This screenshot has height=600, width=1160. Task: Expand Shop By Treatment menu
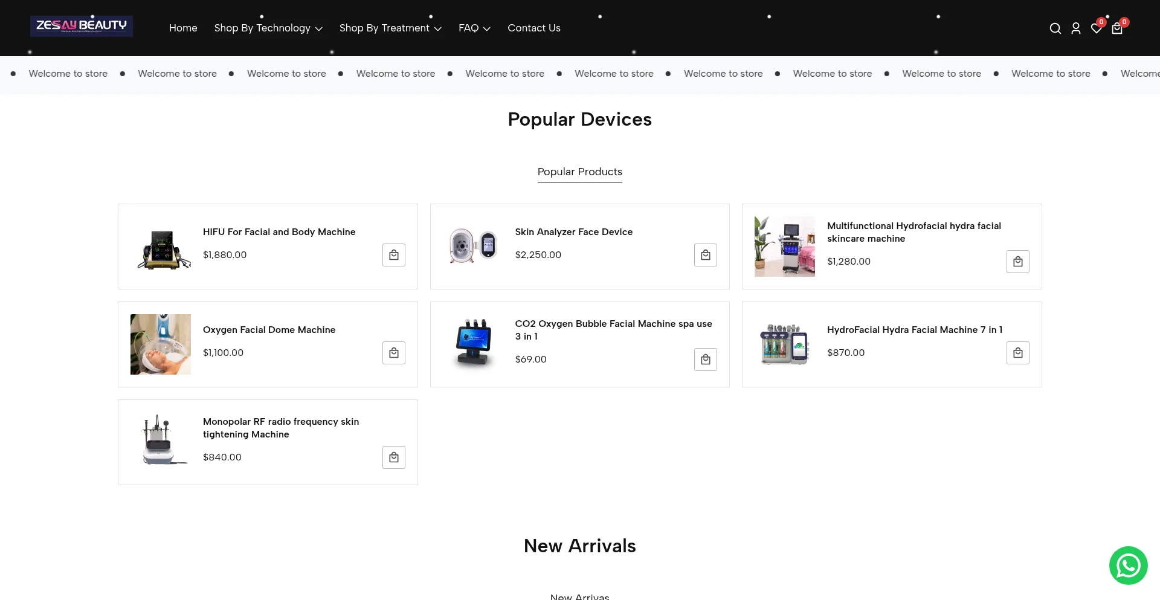[390, 28]
